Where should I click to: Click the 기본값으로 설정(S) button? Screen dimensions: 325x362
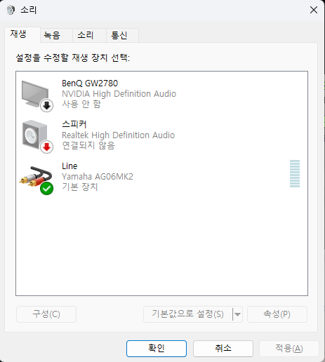coord(188,314)
